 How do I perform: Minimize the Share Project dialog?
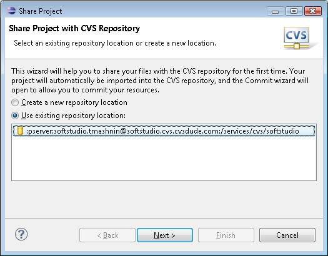tap(276, 11)
